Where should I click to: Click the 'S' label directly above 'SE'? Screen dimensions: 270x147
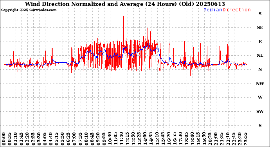tap(260, 14)
